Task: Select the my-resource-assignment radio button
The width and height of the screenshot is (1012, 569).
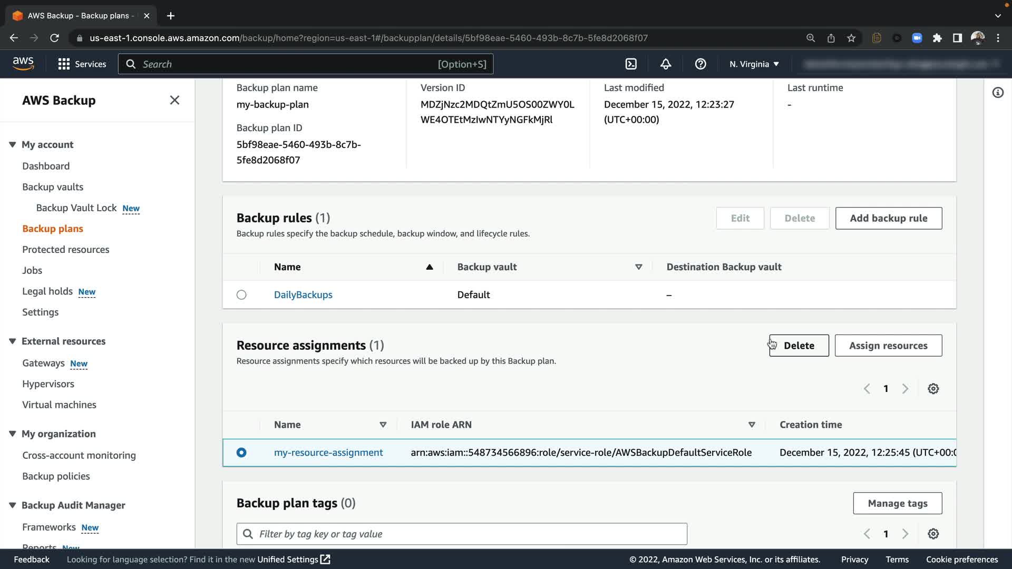Action: coord(241,453)
